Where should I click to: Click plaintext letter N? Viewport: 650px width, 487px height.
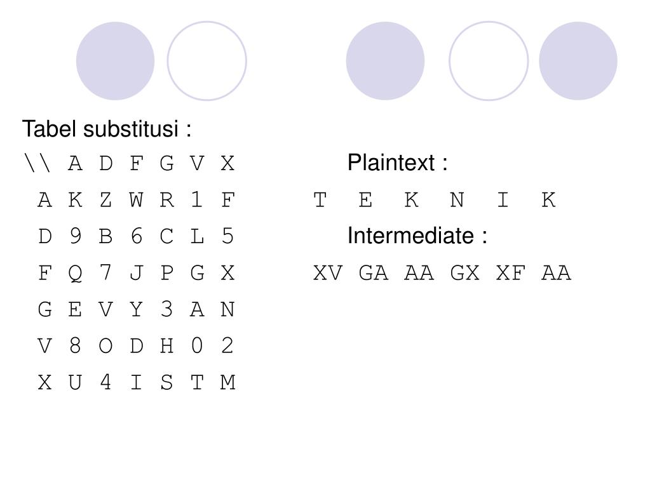tap(457, 200)
